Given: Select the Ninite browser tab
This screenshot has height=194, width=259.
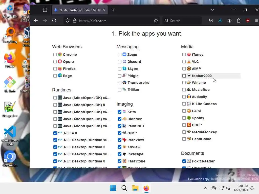Looking at the screenshot, I should coord(80,10).
